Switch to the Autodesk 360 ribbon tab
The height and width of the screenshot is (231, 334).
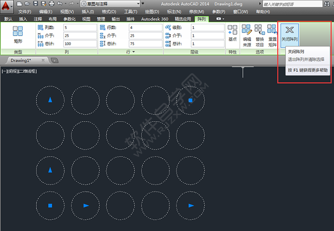[155, 19]
